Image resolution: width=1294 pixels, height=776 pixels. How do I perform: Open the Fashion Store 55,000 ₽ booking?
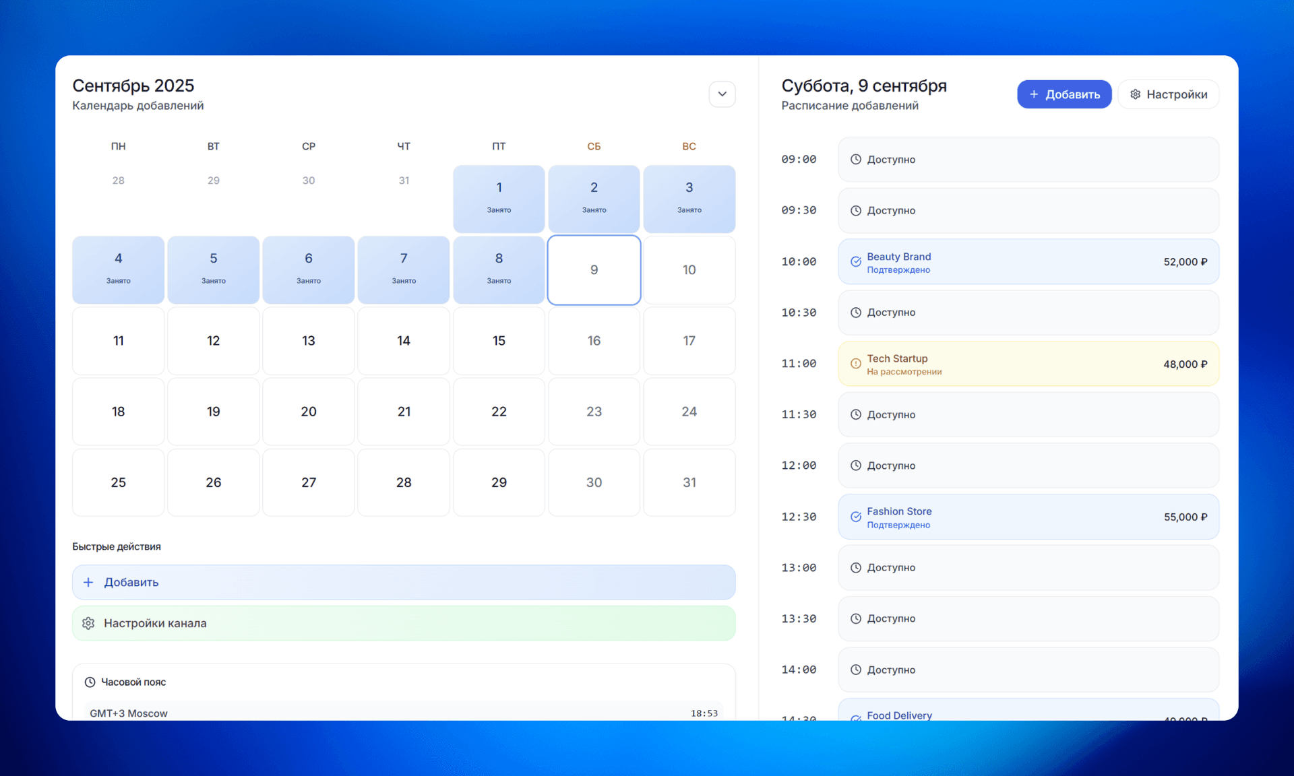tap(1028, 517)
